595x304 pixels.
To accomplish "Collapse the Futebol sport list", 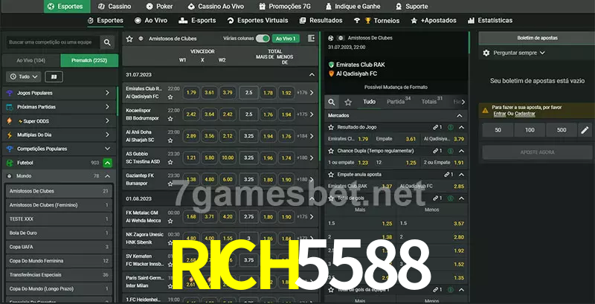I will point(107,163).
